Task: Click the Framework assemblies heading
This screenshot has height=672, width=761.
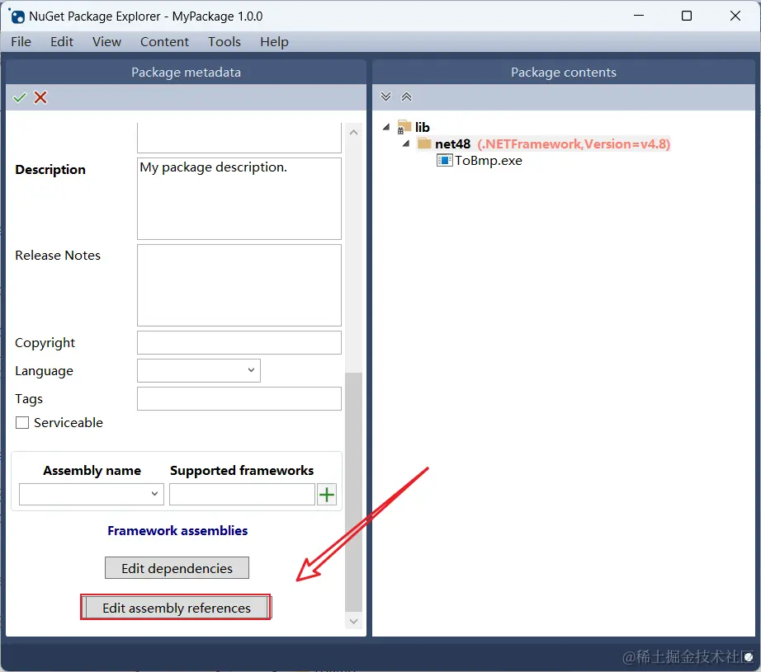Action: click(177, 530)
